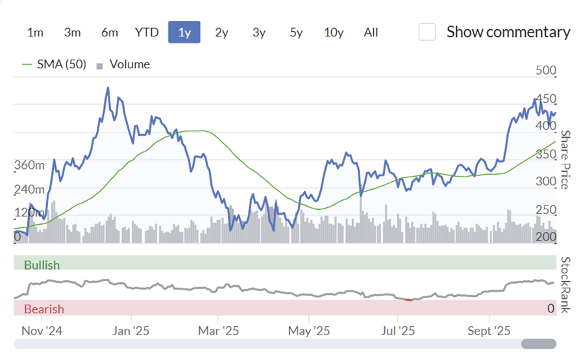The height and width of the screenshot is (358, 579).
Task: Click the Show commentary label
Action: pos(508,32)
